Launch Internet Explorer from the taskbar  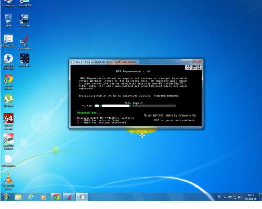coord(31,197)
